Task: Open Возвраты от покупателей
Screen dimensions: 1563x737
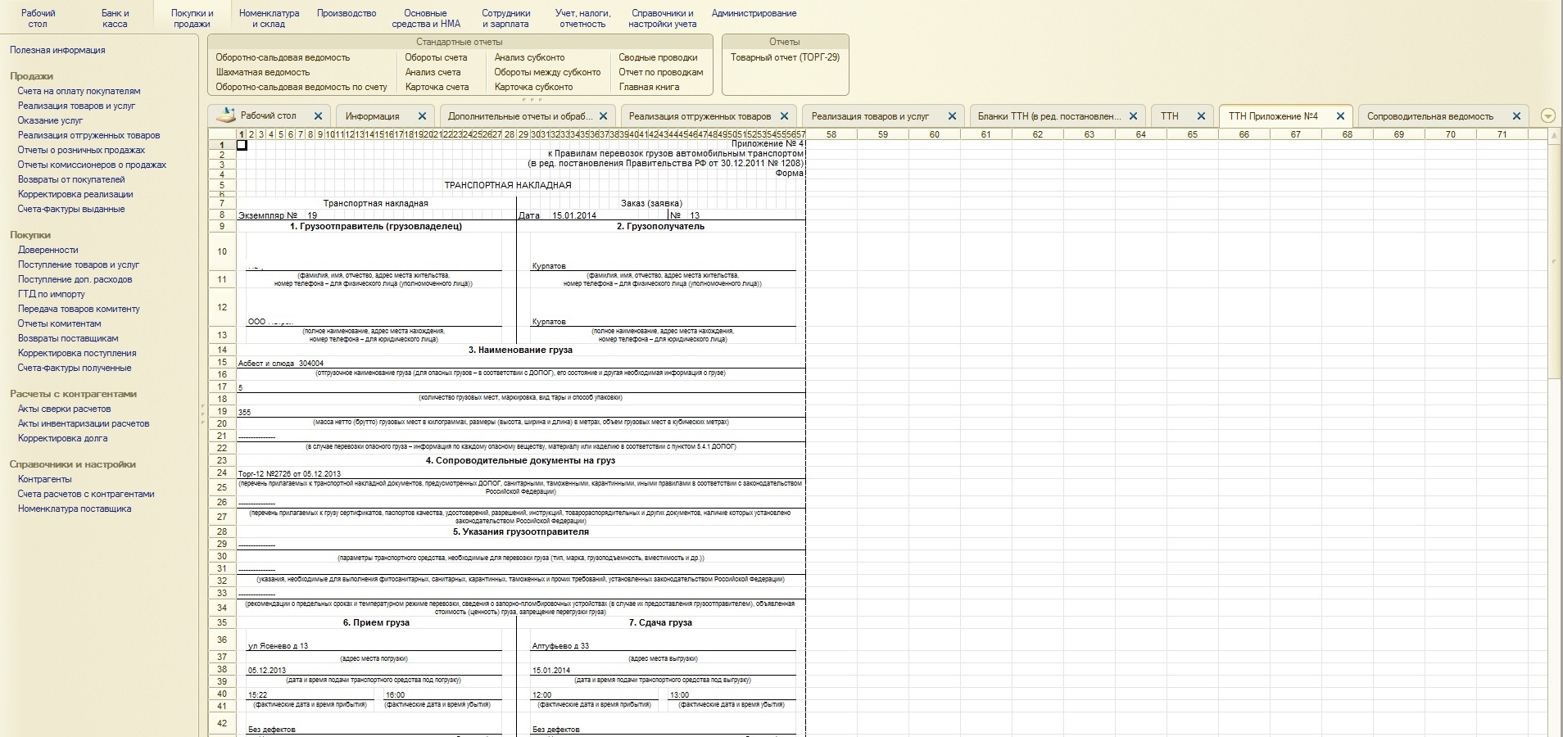Action: tap(71, 179)
